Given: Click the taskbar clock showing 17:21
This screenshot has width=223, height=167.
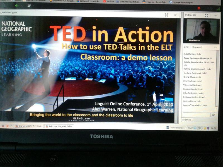Looking at the screenshot, I should point(213,128).
